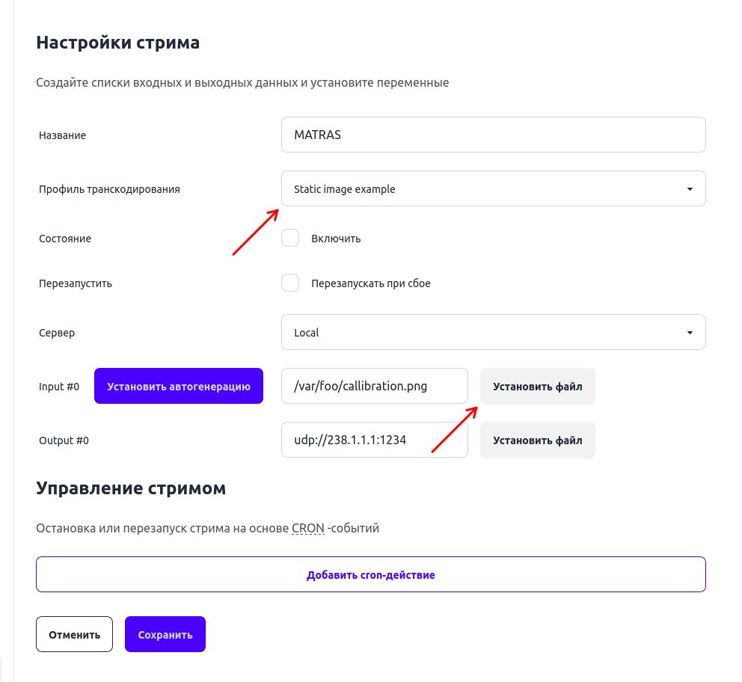
Task: Cancel changes with "Отменить" button
Action: (74, 633)
